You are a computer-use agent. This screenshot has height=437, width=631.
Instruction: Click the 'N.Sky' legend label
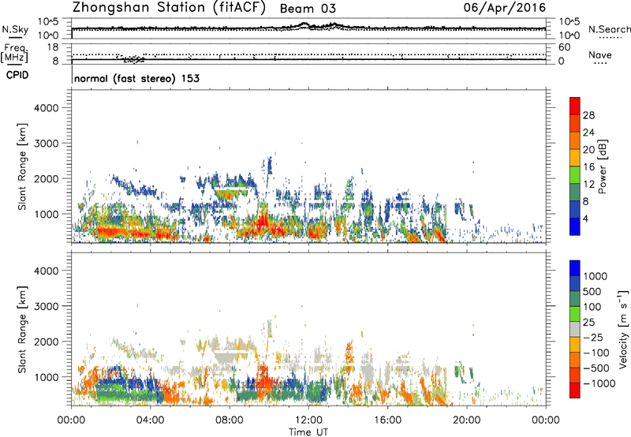[x=15, y=29]
